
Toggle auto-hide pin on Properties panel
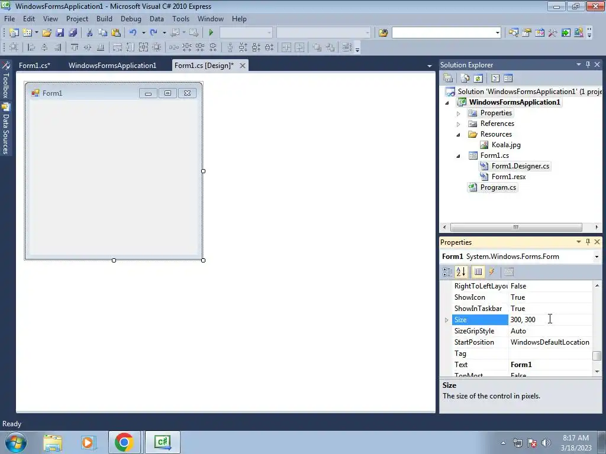pos(588,242)
